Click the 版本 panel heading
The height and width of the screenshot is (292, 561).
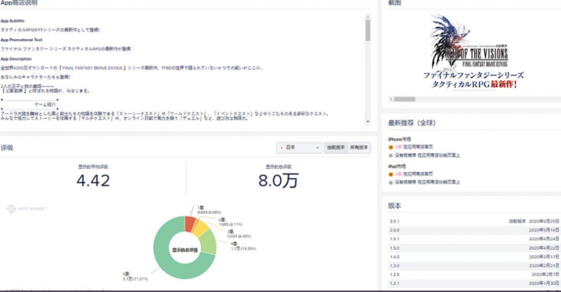[394, 206]
